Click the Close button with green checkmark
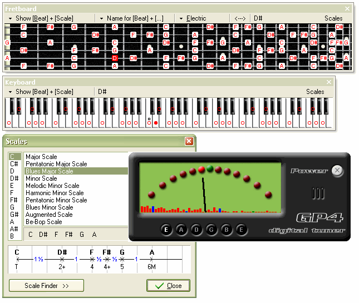 [168, 286]
